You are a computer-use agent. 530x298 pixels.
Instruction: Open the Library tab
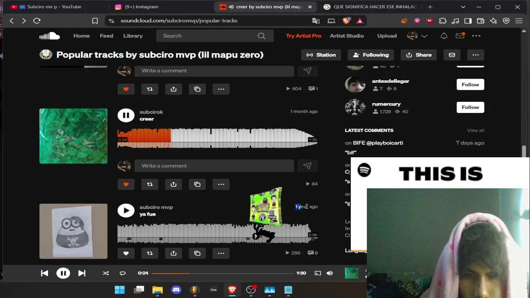pyautogui.click(x=133, y=36)
